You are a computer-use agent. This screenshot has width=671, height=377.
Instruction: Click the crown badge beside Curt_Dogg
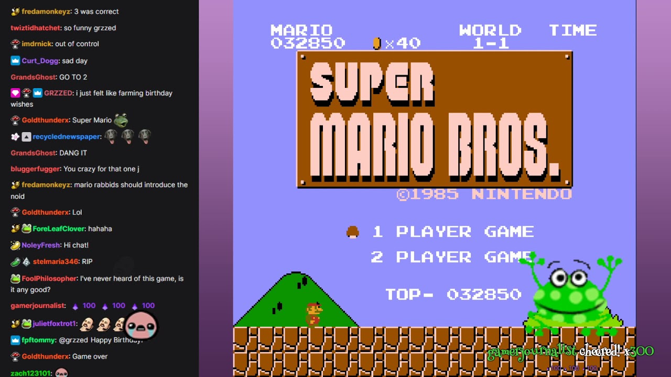coord(15,61)
